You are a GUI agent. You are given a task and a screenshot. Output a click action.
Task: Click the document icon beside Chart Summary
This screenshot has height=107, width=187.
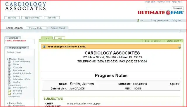pyautogui.click(x=9, y=62)
